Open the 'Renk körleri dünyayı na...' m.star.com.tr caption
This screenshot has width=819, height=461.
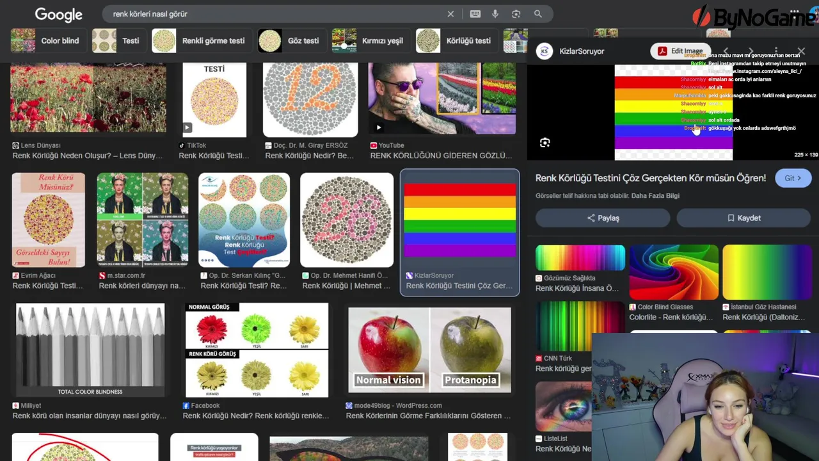142,286
